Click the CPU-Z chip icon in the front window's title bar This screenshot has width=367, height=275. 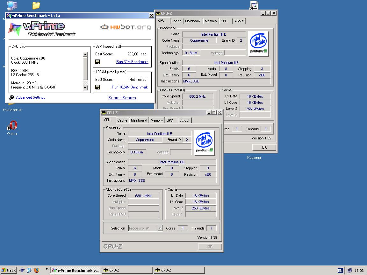(x=104, y=113)
